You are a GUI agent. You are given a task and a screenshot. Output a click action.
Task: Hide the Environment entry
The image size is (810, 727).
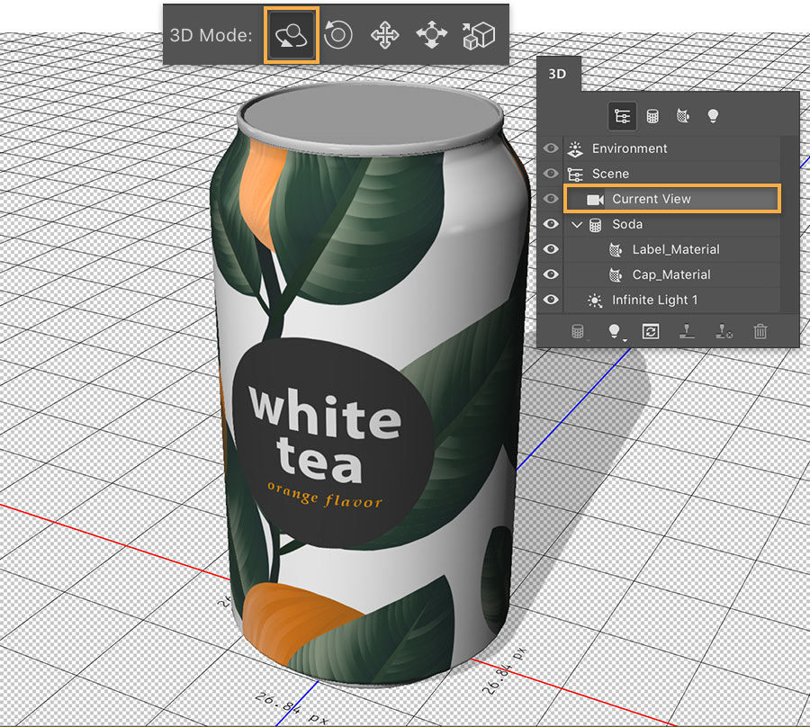[550, 148]
